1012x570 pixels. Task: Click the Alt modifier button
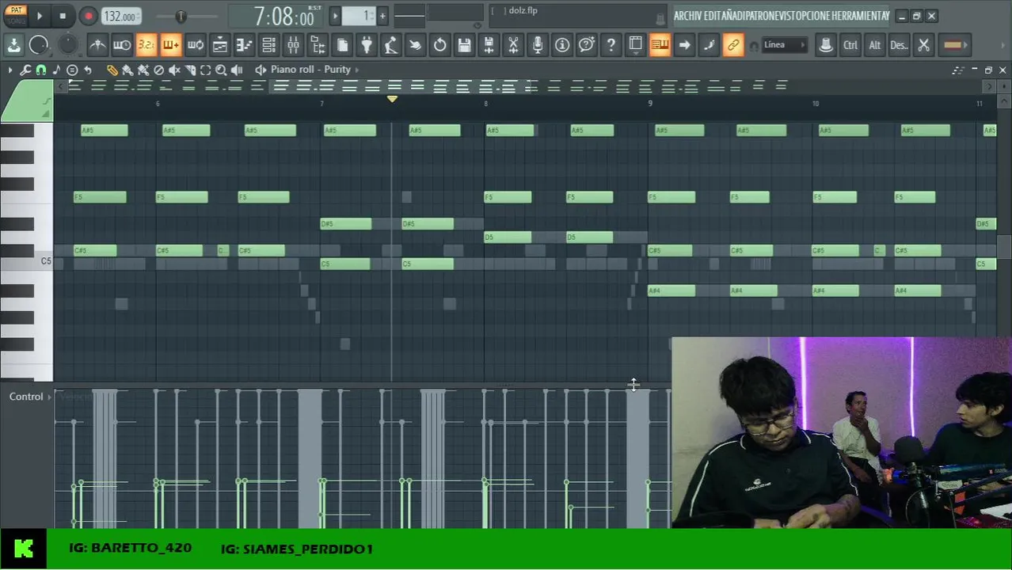coord(874,45)
